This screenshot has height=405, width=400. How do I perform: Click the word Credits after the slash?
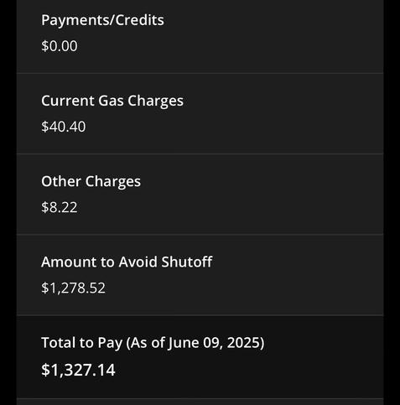140,20
